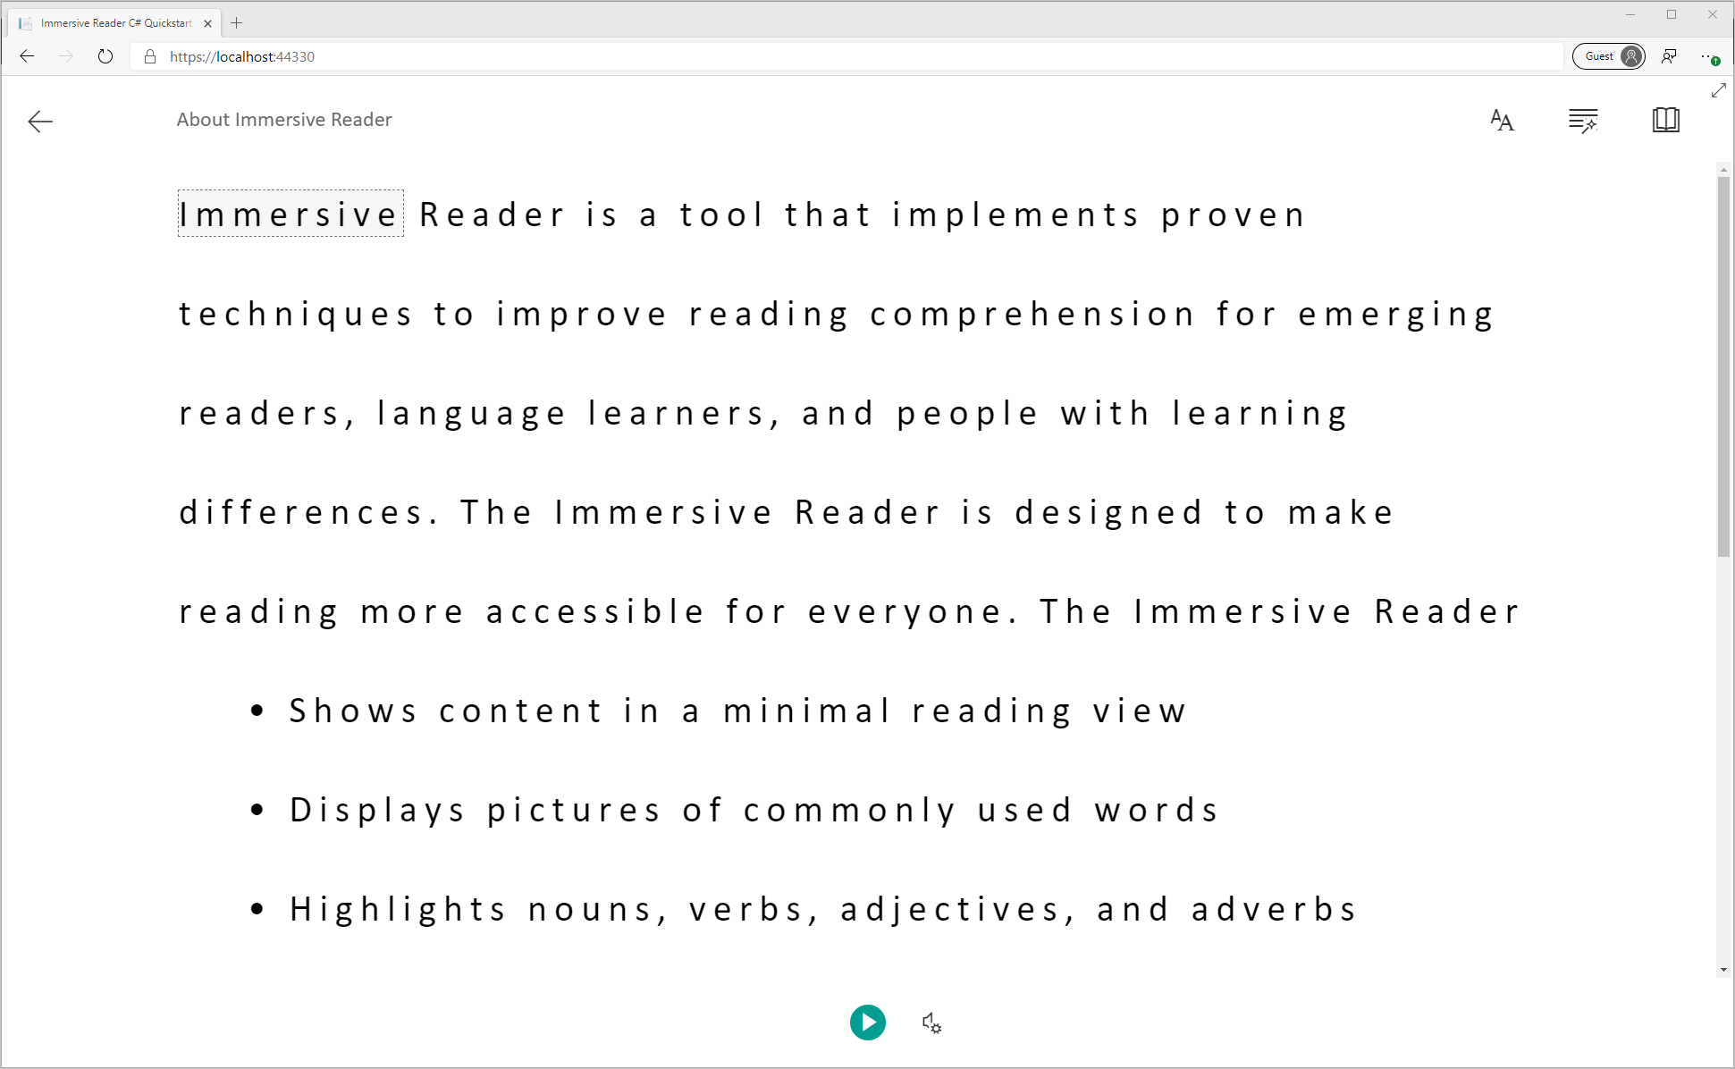The width and height of the screenshot is (1735, 1069).
Task: Click the book/vocabulary icon
Action: coord(1664,119)
